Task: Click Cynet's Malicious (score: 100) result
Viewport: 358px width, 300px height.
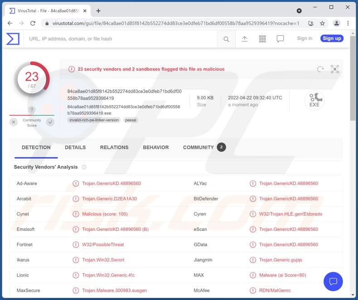Action: tap(105, 214)
